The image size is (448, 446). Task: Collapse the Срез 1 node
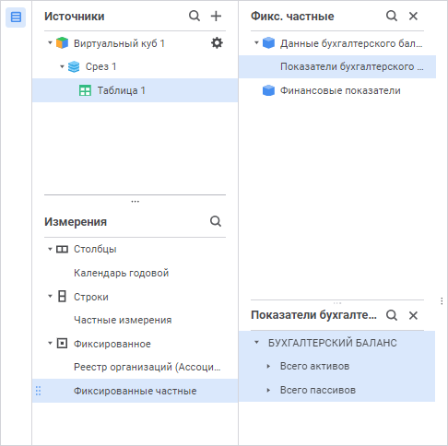62,66
